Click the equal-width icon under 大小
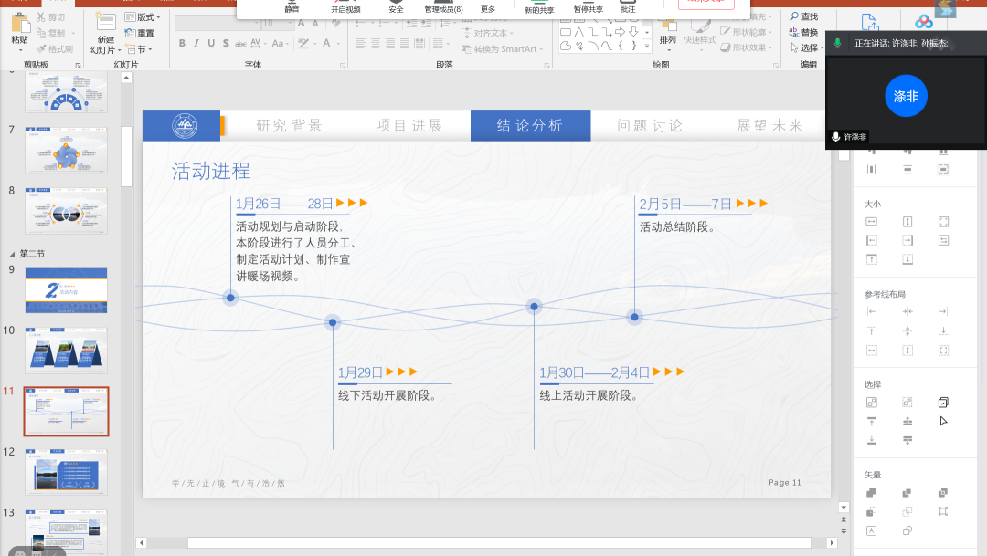987x556 pixels. tap(872, 222)
